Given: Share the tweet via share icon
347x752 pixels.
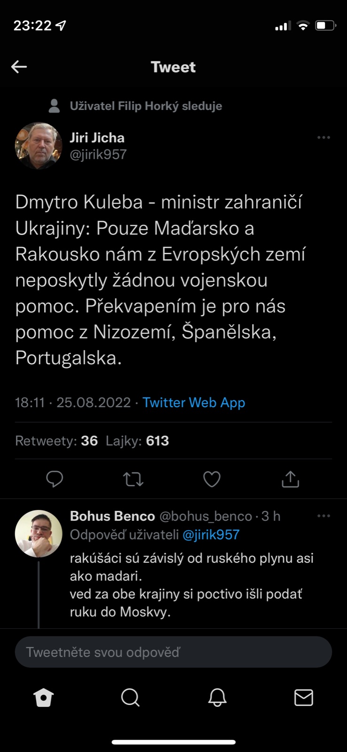Looking at the screenshot, I should pos(290,479).
